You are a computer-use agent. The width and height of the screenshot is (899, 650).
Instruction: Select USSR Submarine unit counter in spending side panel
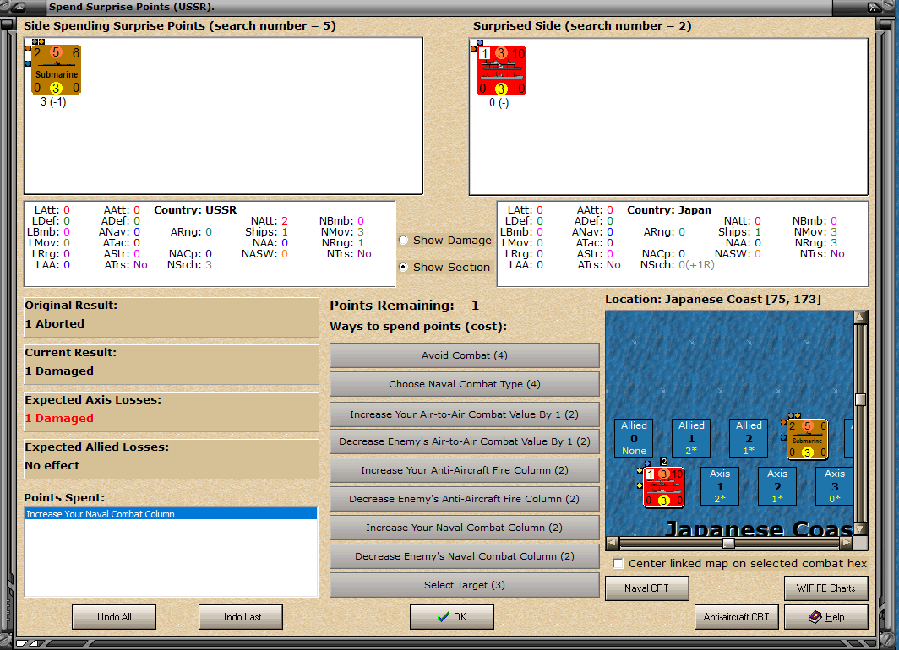[x=56, y=69]
